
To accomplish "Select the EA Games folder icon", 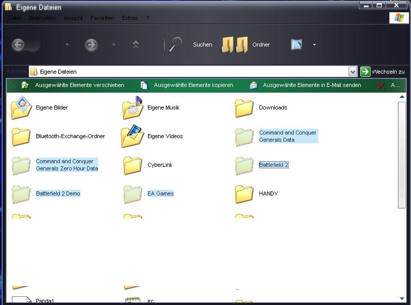I will click(x=133, y=194).
